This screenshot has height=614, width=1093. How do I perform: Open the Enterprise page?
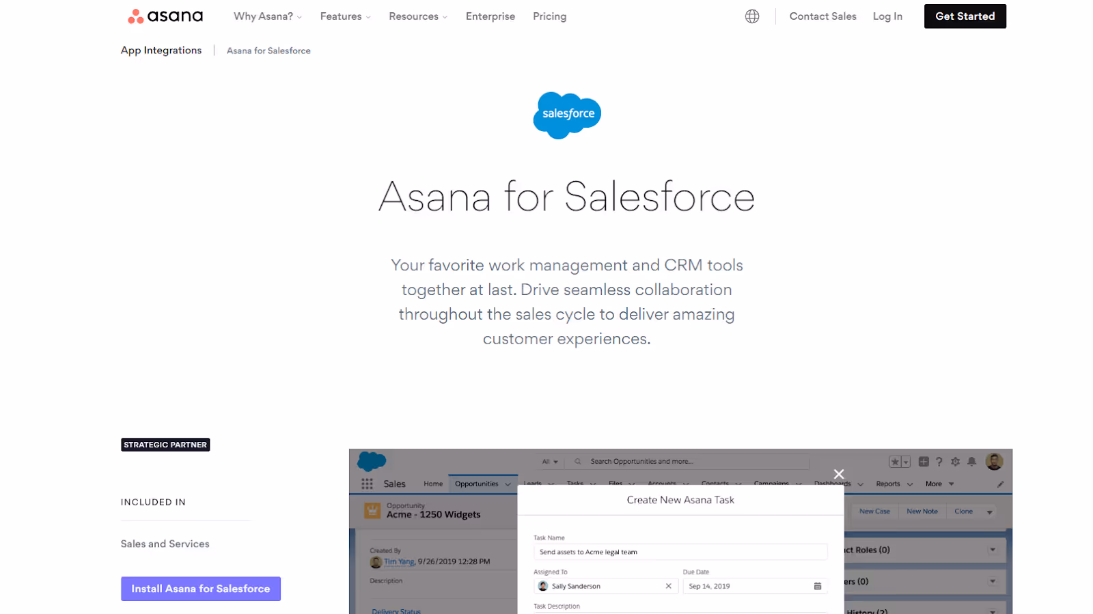click(x=490, y=16)
